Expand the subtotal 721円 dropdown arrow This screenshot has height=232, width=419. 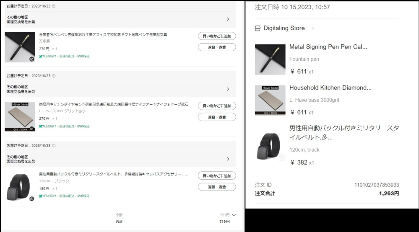click(x=234, y=215)
